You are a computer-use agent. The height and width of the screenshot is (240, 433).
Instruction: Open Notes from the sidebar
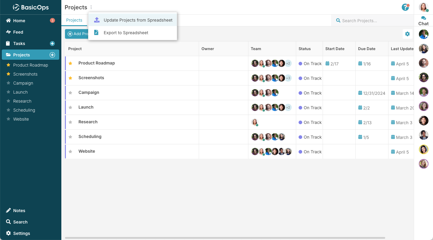tap(19, 211)
